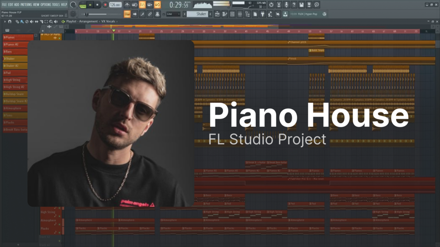Toggle the playlist magnet snap icon

click(10, 21)
